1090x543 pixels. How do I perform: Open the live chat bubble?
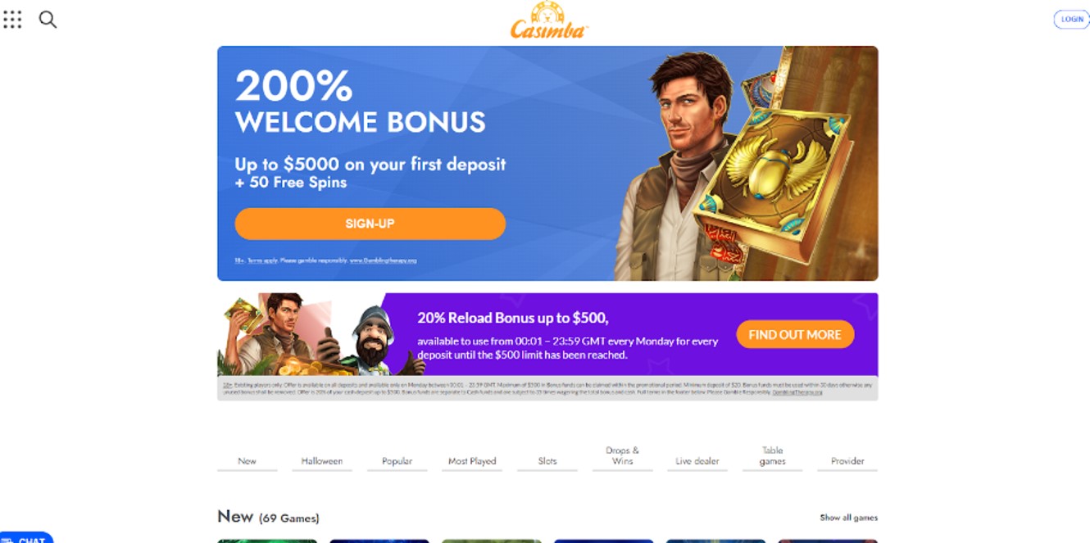pos(26,538)
